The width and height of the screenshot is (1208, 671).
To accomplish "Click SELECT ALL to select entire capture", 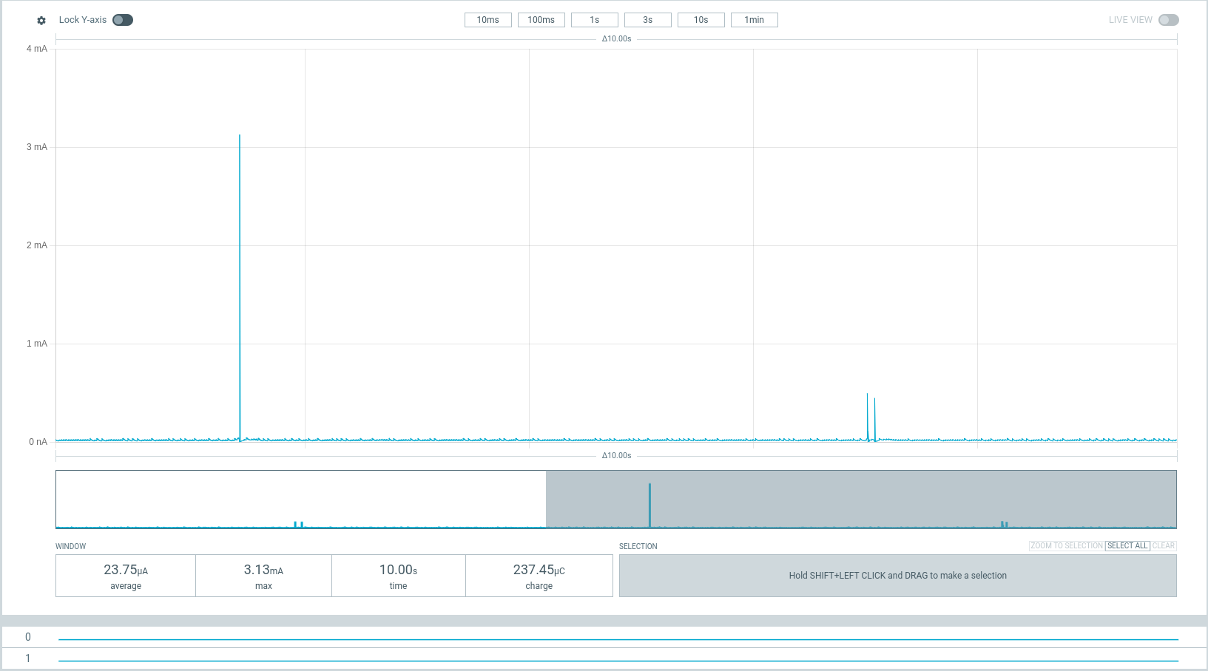I will click(1127, 545).
